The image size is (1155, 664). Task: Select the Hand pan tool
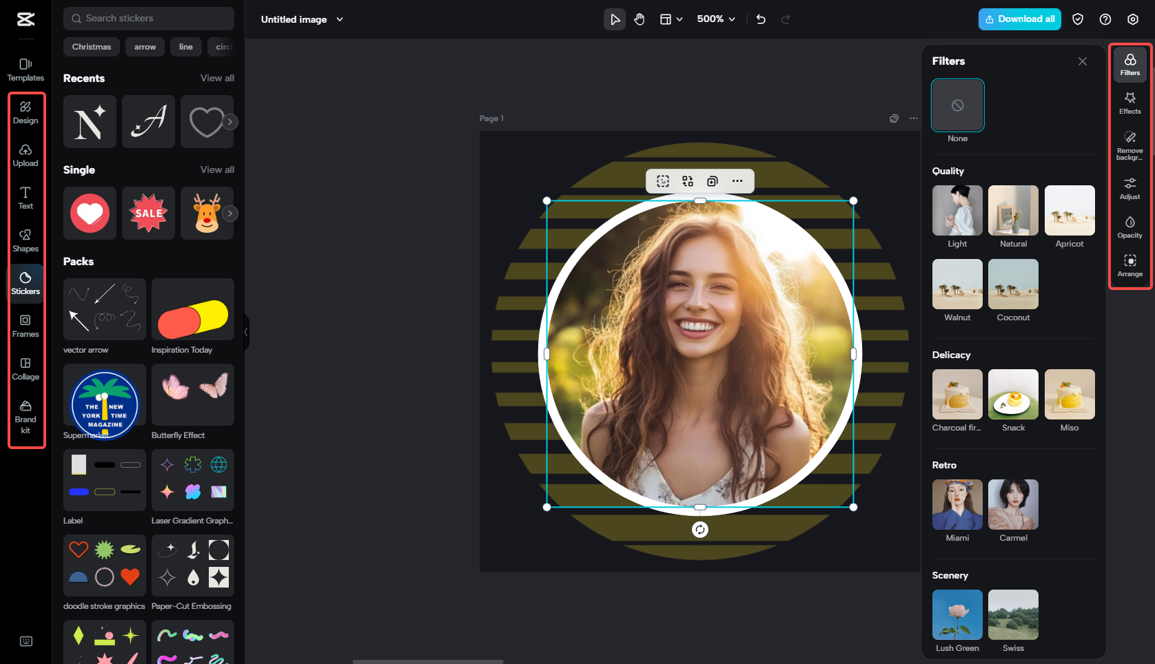coord(639,19)
